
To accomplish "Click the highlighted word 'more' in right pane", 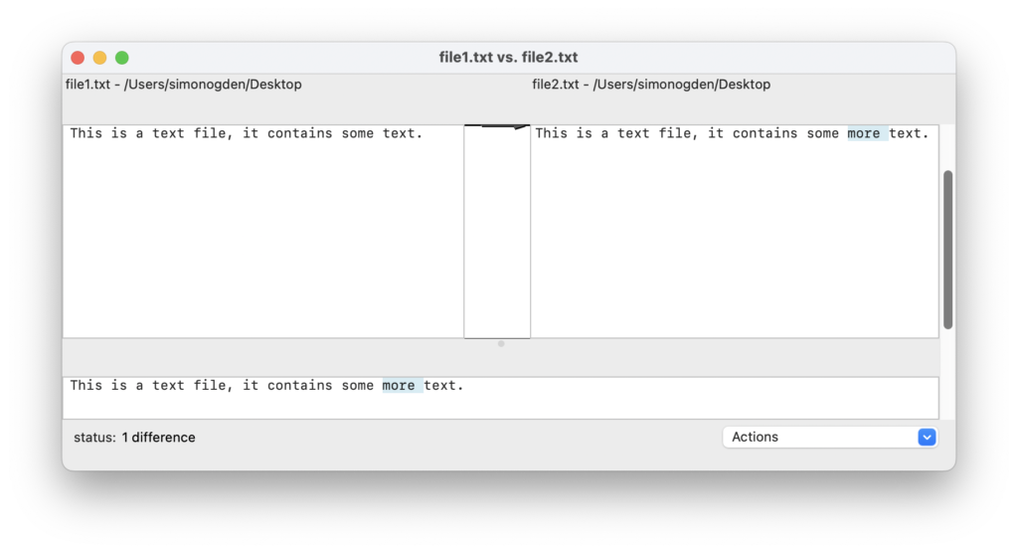I will pyautogui.click(x=867, y=133).
